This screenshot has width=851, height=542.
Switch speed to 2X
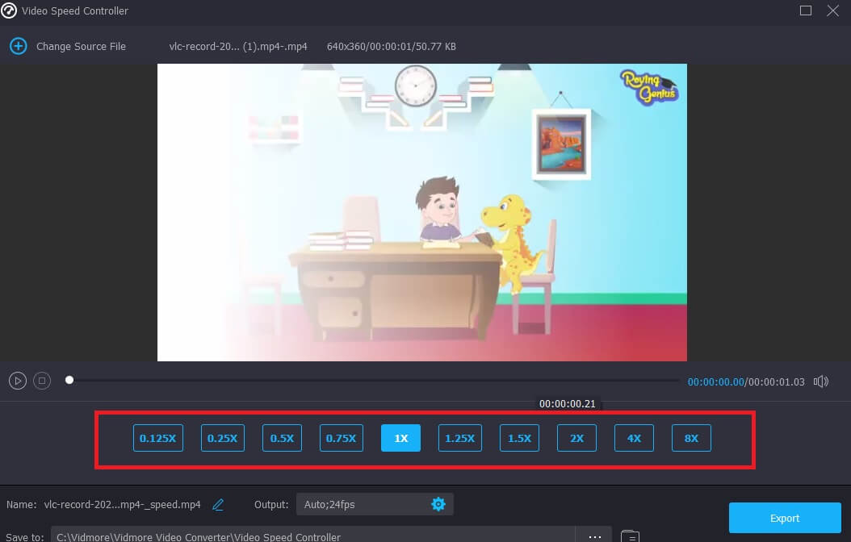pos(576,438)
